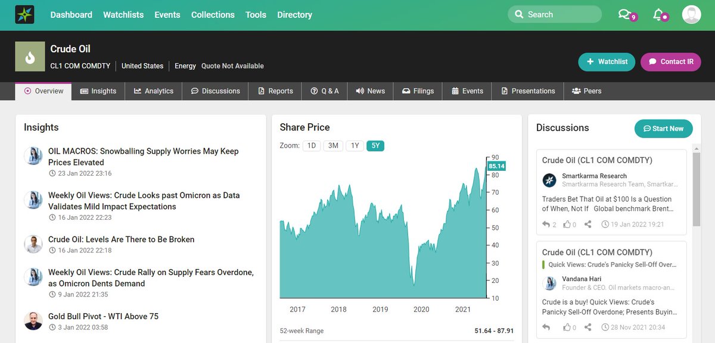Click Vandana Hari avatar in the Discussions panel
This screenshot has height=343, width=715.
549,283
